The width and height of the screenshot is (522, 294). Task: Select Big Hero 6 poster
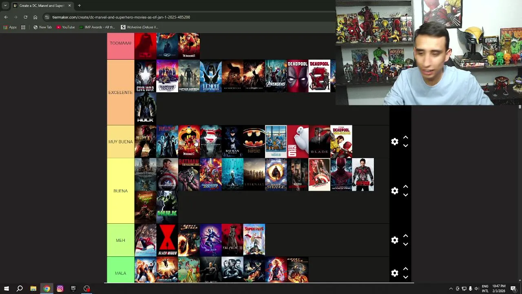point(298,142)
